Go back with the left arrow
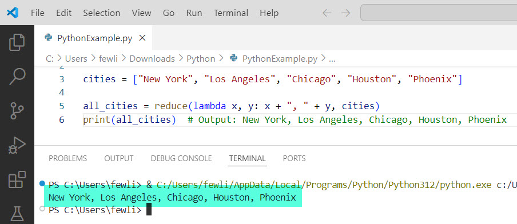The height and width of the screenshot is (224, 517). pos(327,13)
